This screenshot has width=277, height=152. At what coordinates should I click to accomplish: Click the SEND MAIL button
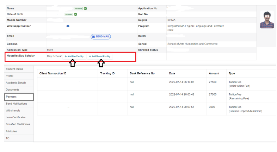tap(101, 36)
